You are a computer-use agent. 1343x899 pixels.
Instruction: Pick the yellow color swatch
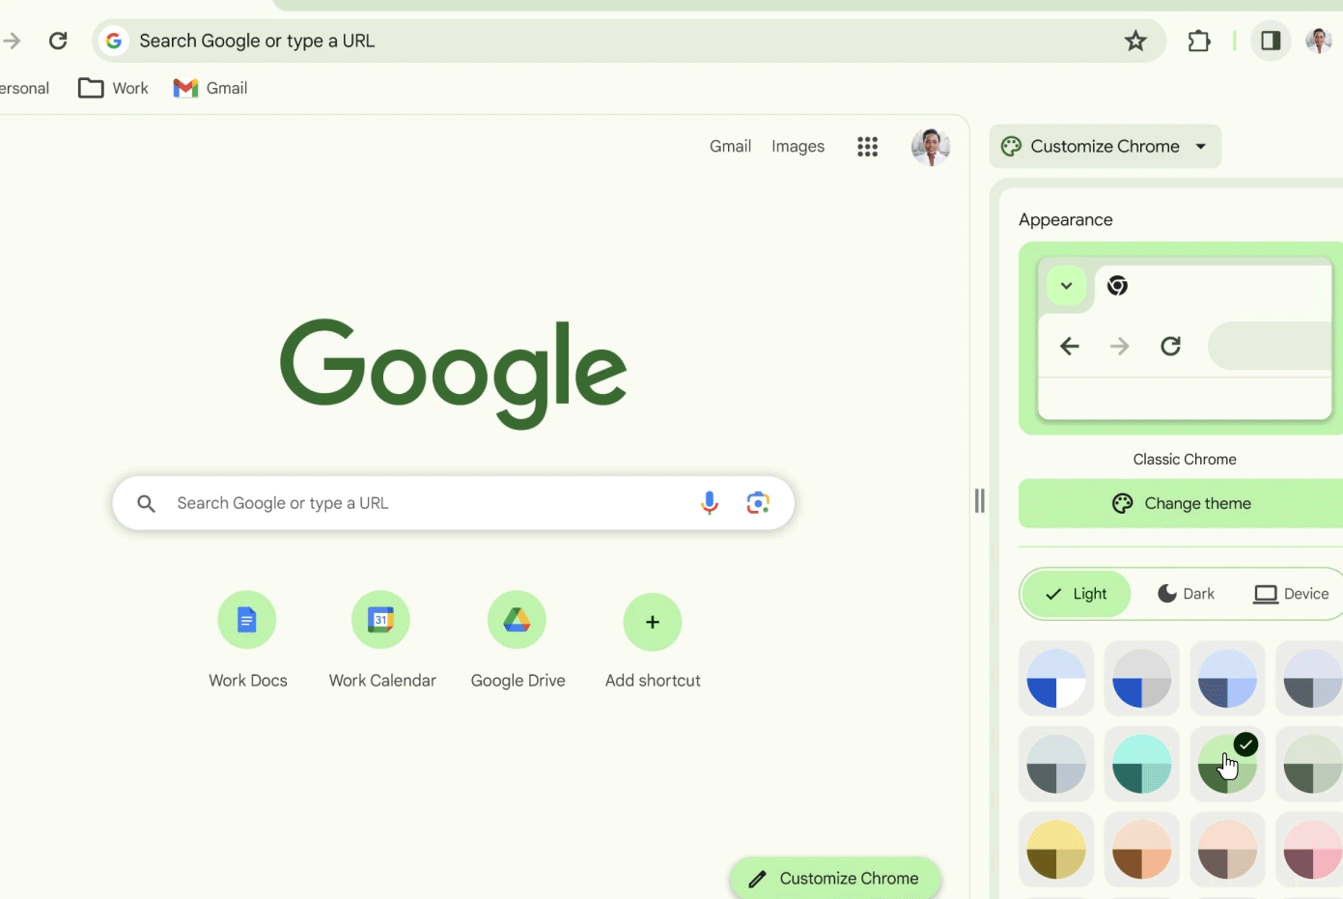[1056, 850]
